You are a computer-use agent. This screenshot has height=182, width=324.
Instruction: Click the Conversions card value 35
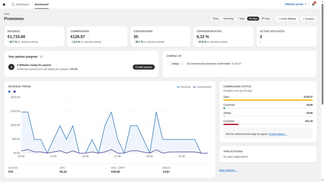click(136, 37)
